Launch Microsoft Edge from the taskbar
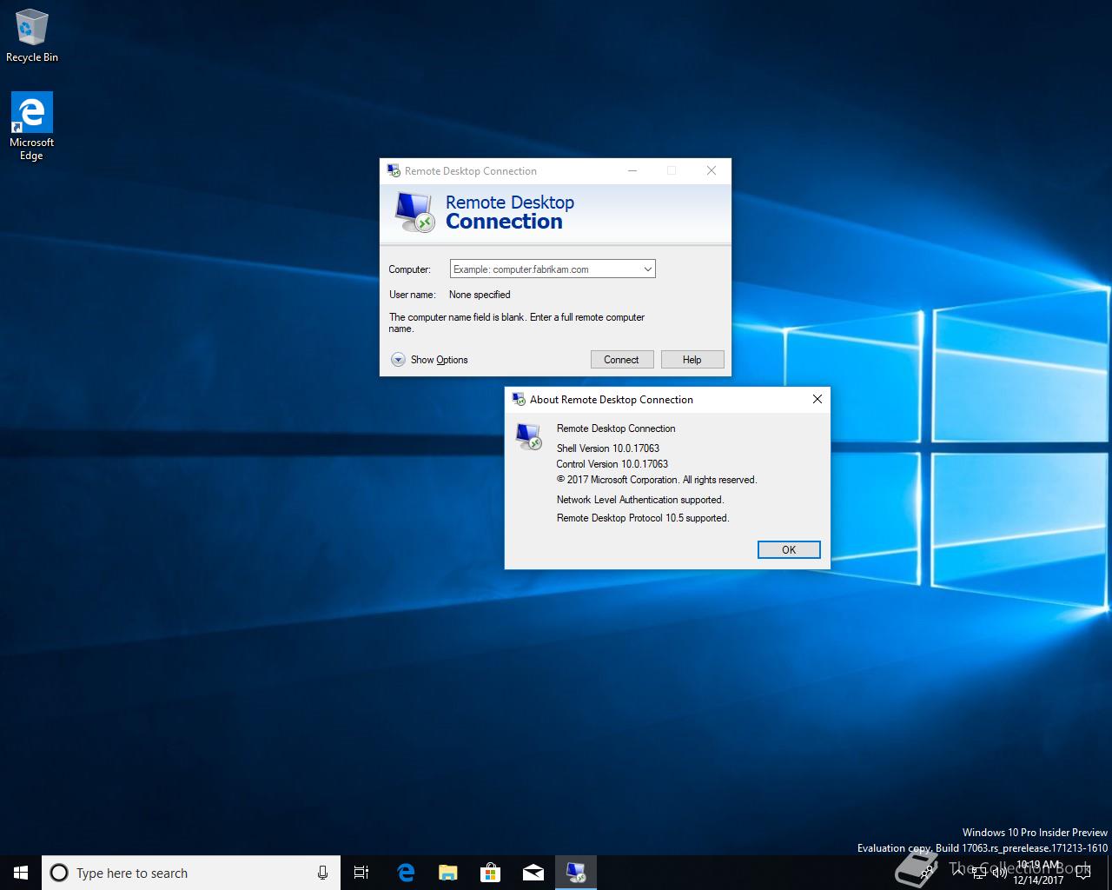Image resolution: width=1112 pixels, height=890 pixels. point(405,873)
